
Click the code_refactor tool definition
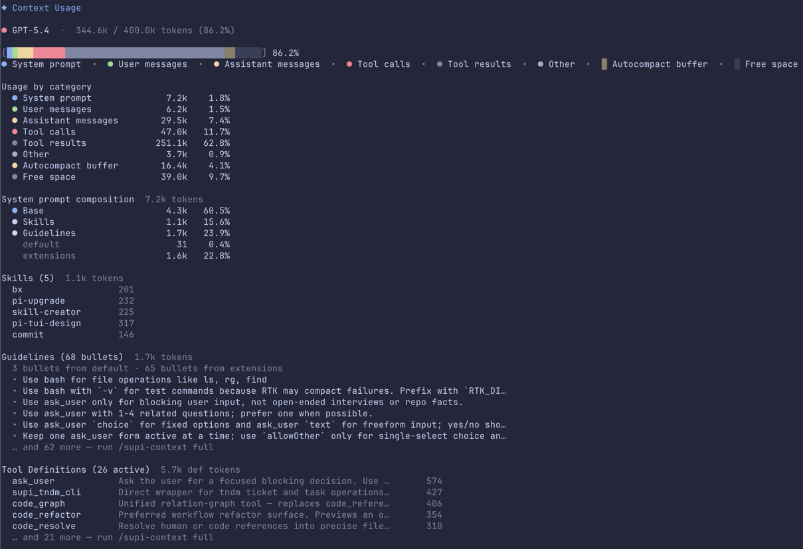tap(227, 515)
